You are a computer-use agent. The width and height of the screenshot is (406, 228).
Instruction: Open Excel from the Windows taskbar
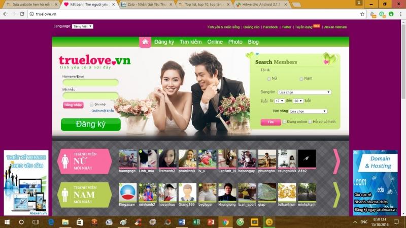click(x=196, y=222)
